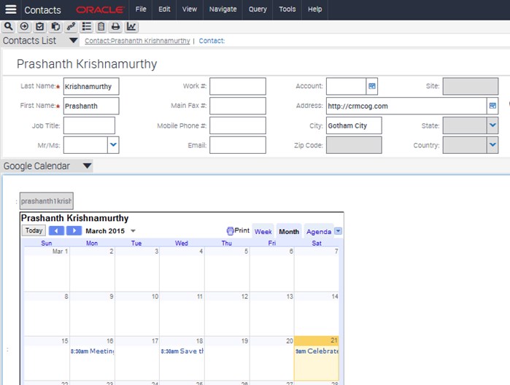
Task: Switch calendar to Week view
Action: 263,232
